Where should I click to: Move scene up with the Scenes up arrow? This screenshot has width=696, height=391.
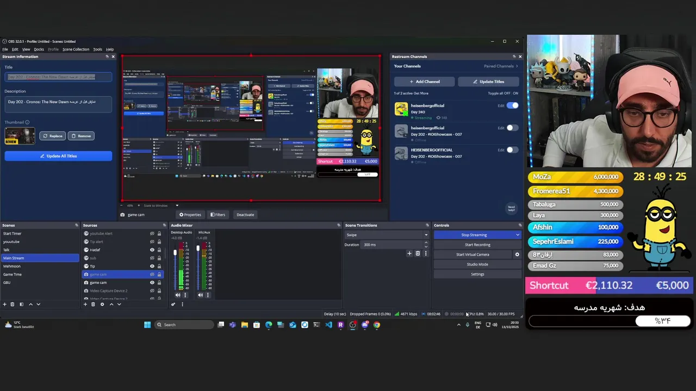(30, 304)
